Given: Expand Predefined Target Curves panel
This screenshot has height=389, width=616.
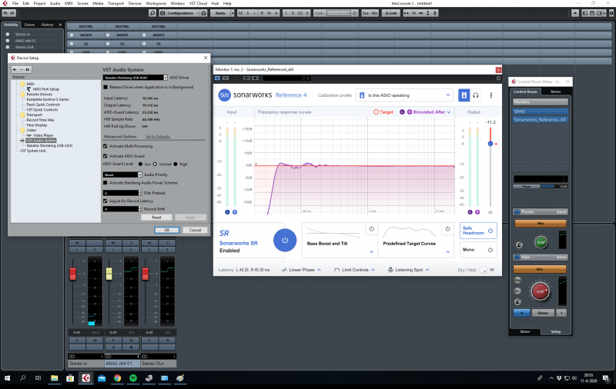Looking at the screenshot, I should coord(447,251).
